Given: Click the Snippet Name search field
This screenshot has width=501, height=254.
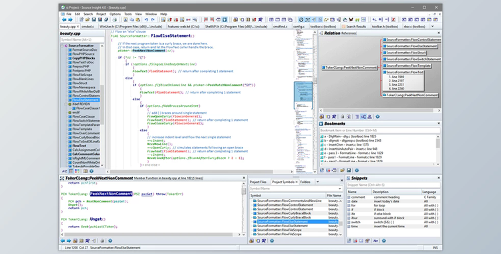Looking at the screenshot, I should 393,185.
